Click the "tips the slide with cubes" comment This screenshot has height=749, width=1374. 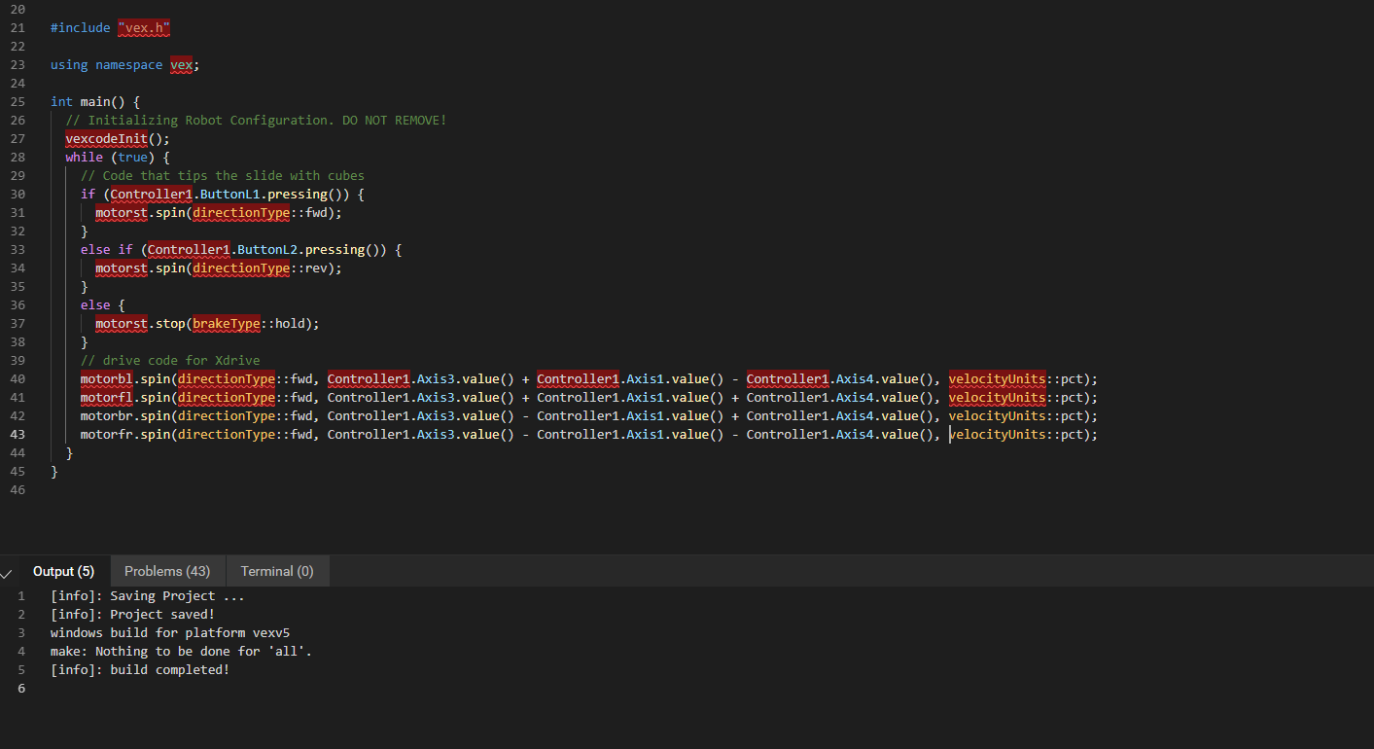click(223, 176)
